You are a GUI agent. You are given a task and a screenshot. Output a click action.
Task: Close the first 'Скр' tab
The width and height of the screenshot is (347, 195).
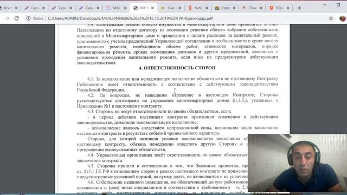[x=43, y=8]
